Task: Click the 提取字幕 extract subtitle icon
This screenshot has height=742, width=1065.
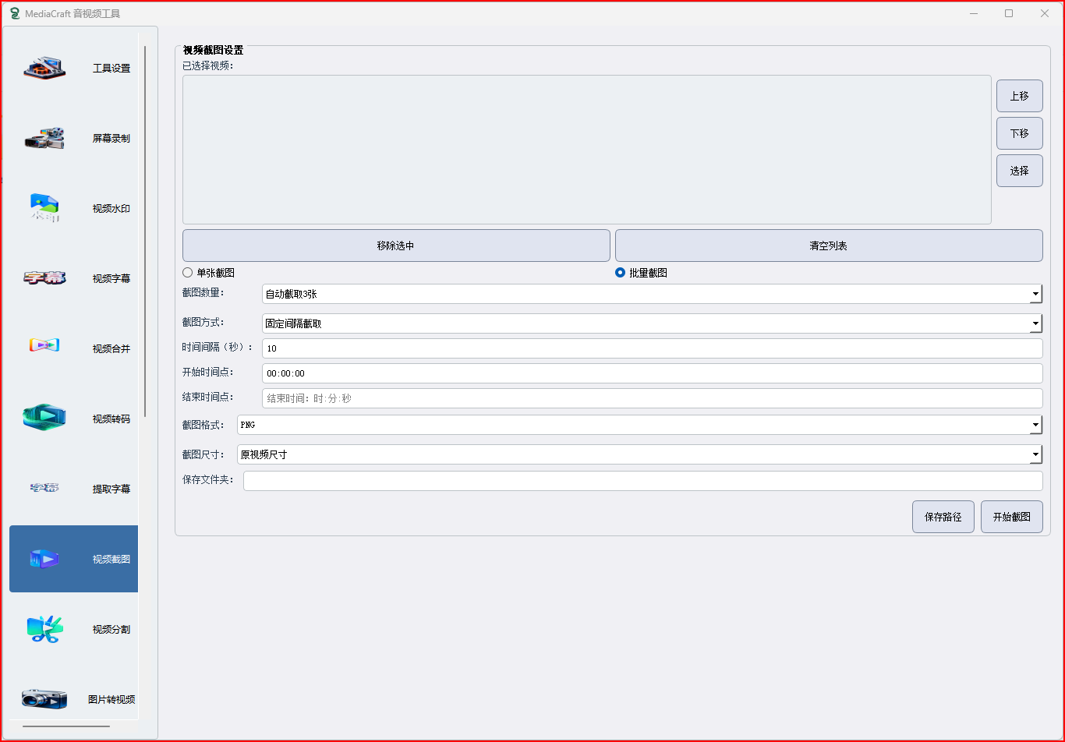Action: click(x=44, y=488)
